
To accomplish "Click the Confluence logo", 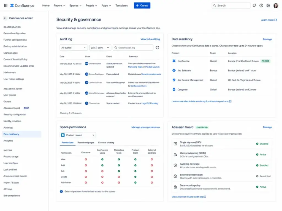I will [22, 5].
